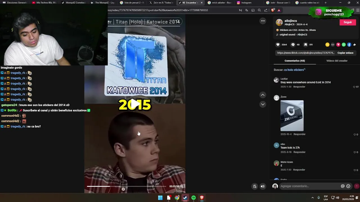Click the embed code share icon

click(333, 45)
